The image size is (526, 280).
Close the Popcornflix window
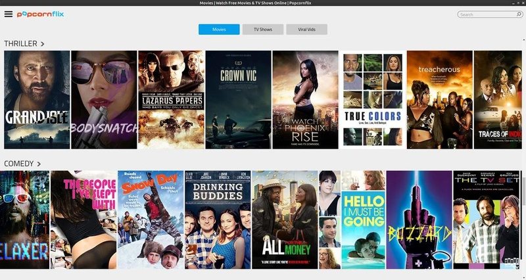[x=523, y=3]
